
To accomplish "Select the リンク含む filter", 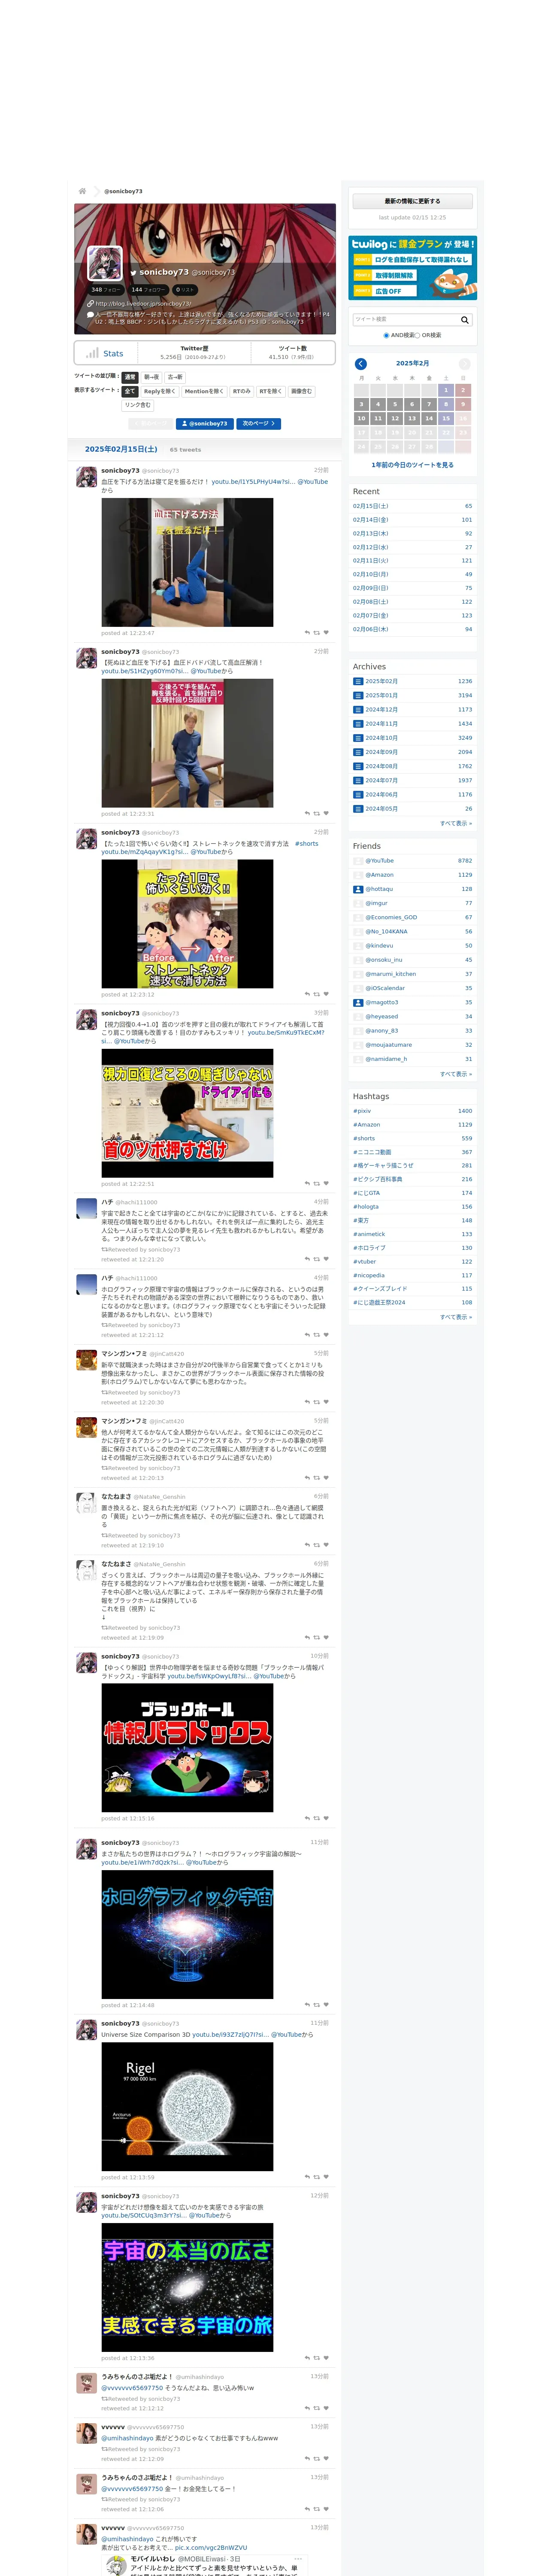I will coord(138,405).
